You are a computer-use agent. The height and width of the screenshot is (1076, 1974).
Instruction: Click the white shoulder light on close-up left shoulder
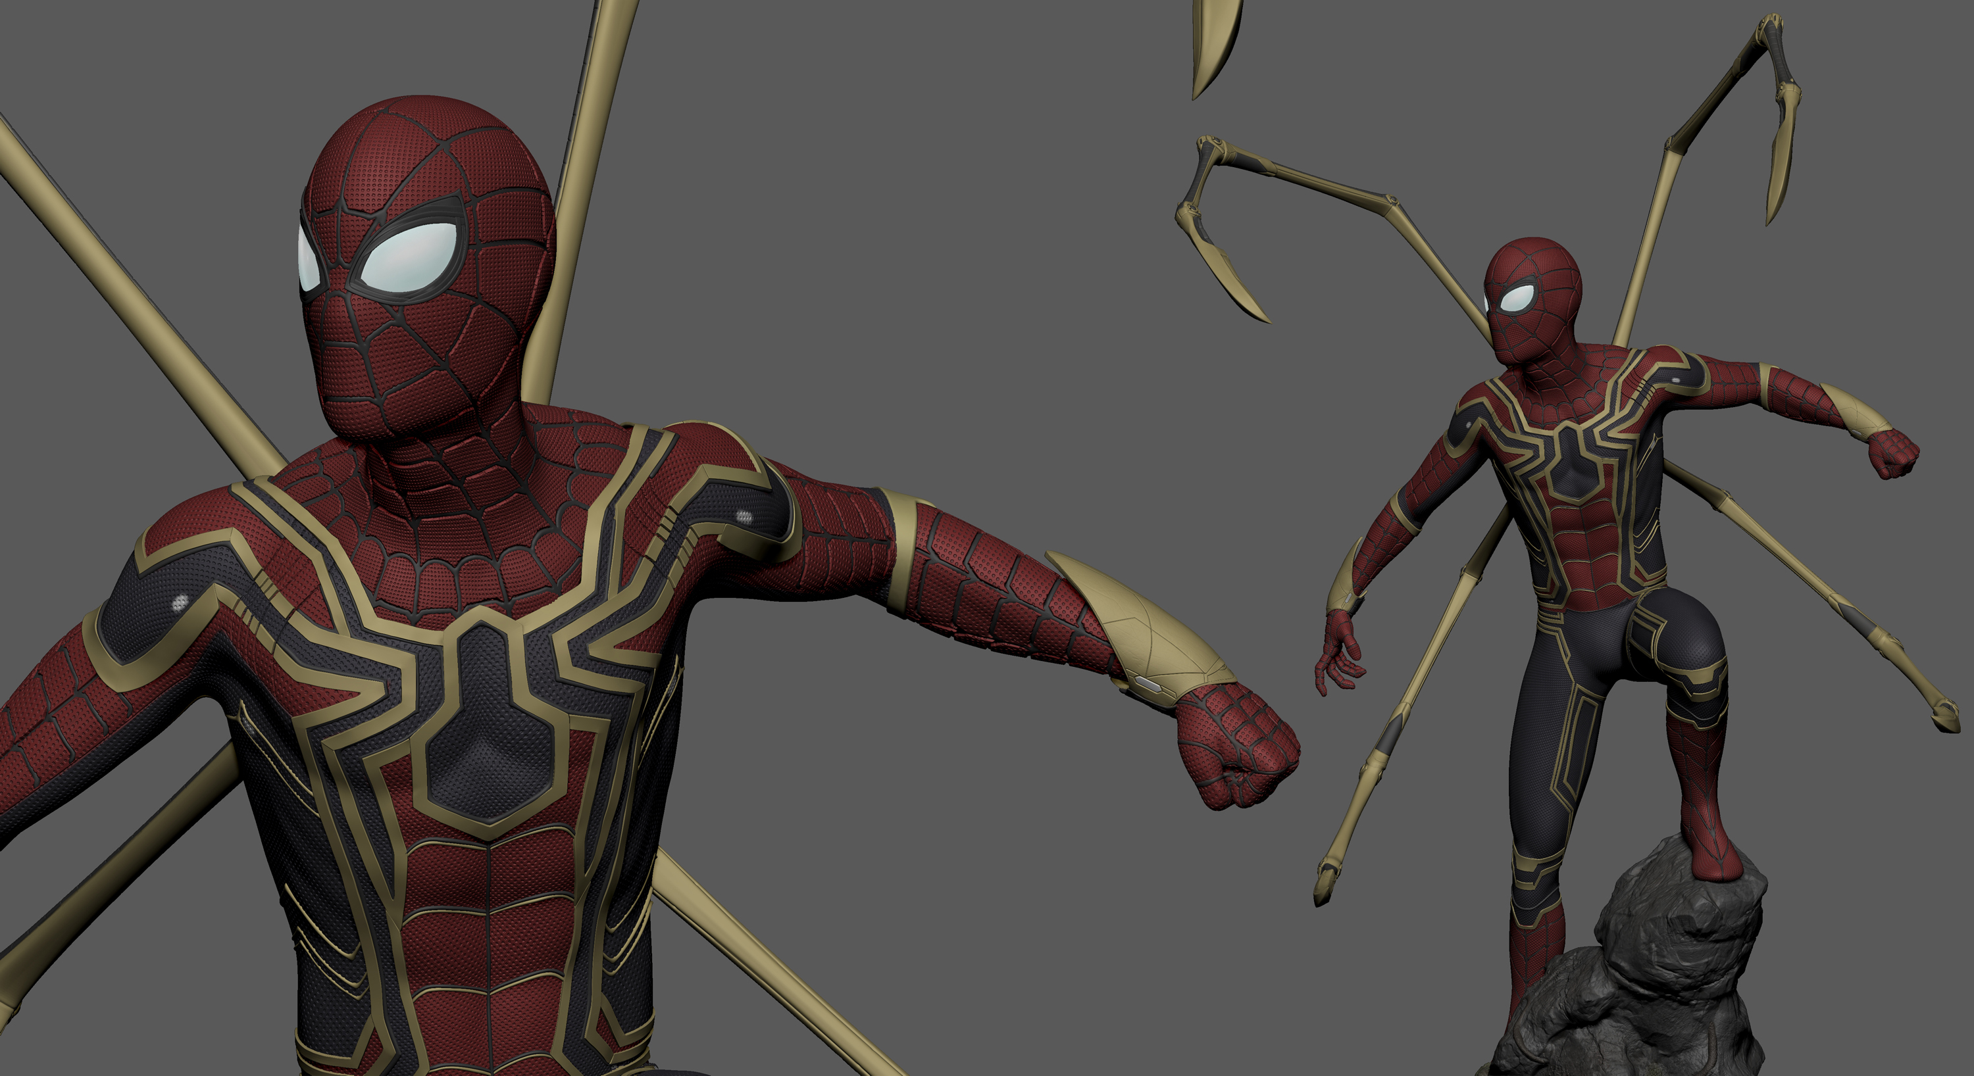click(180, 602)
